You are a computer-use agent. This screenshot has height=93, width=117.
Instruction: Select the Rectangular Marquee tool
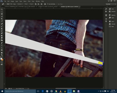(x=2, y=12)
